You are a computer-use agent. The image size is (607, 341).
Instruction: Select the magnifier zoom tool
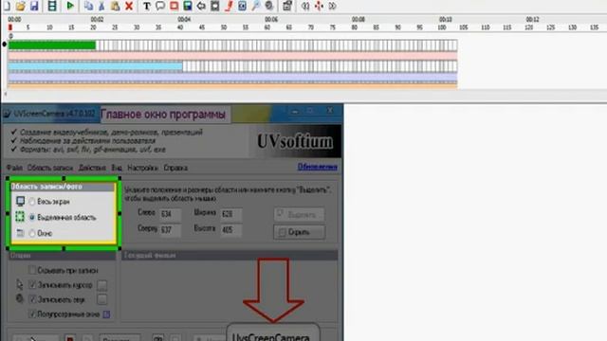[256, 6]
